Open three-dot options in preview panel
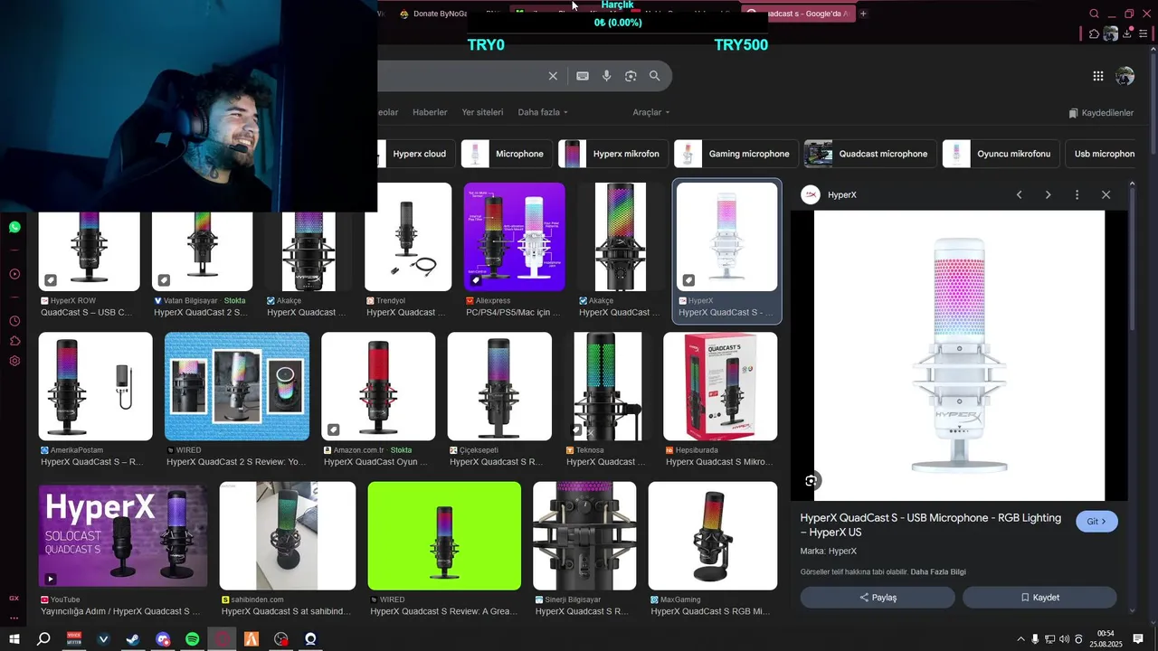This screenshot has width=1158, height=651. (1077, 194)
